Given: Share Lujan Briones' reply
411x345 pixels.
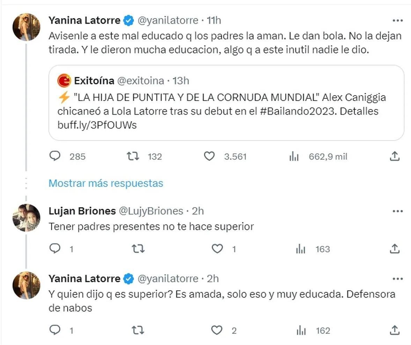Looking at the screenshot, I should [x=394, y=249].
